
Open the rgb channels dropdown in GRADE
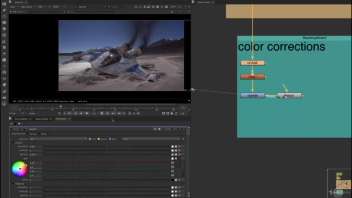(58, 139)
